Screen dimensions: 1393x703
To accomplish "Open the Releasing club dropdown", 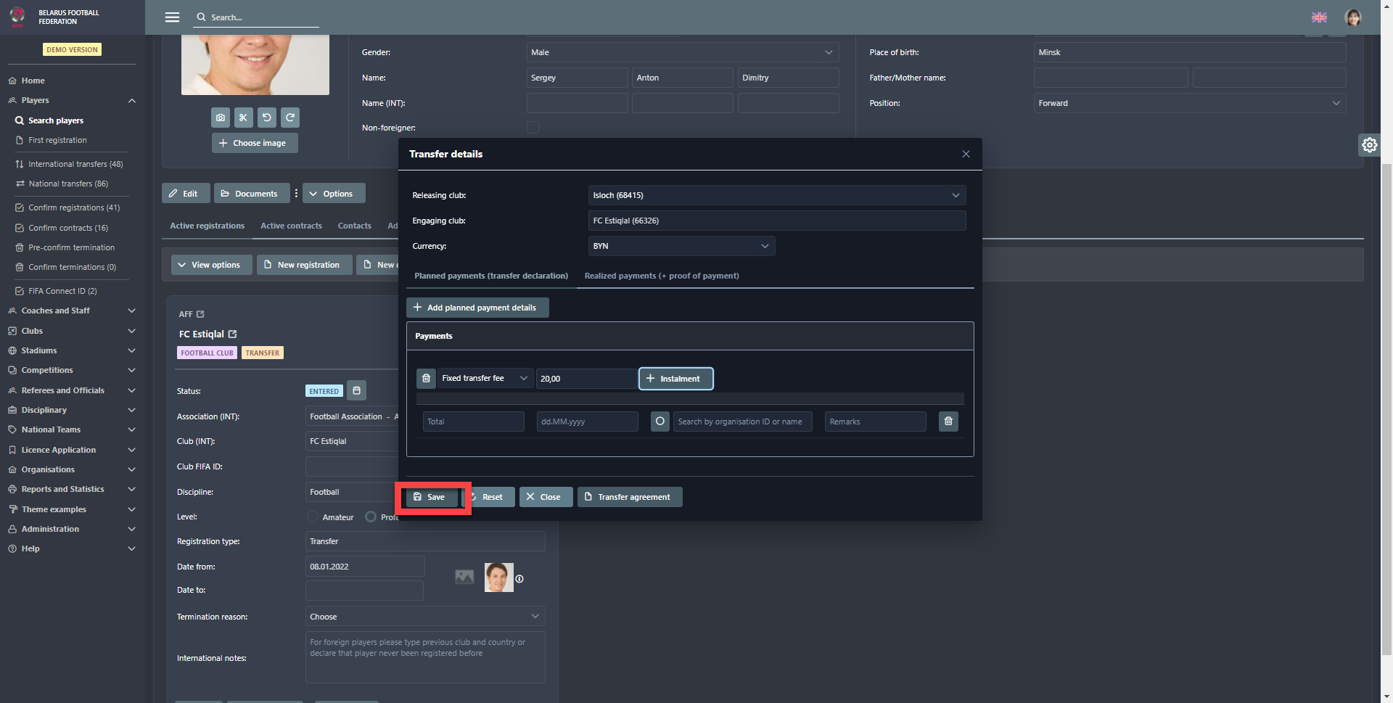I will coord(776,195).
